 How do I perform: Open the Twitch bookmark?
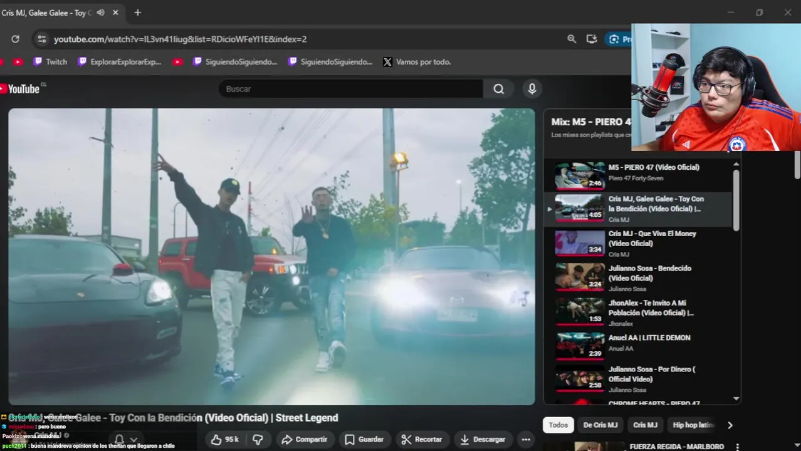pos(50,61)
